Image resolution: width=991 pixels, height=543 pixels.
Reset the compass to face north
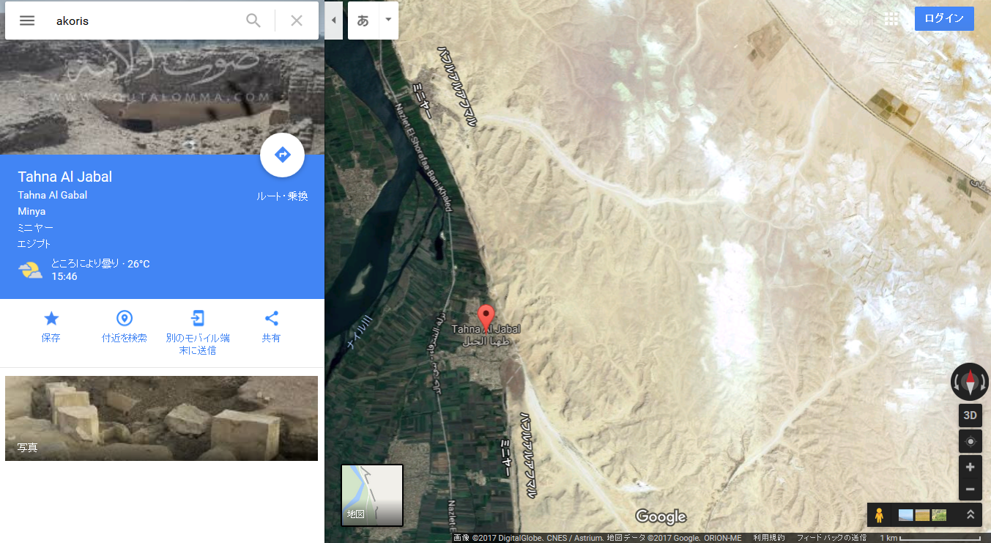(x=970, y=382)
